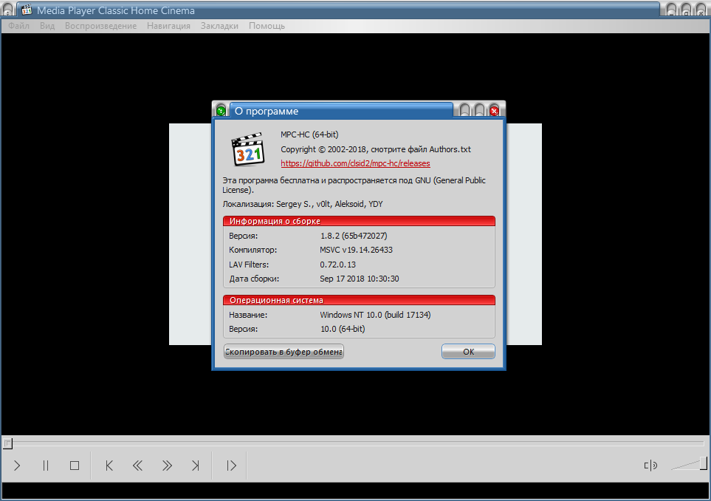Click the frame-step button
This screenshot has width=711, height=501.
coord(231,465)
